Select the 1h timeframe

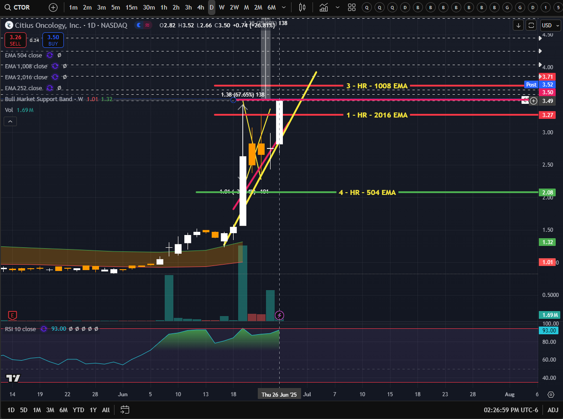[163, 7]
